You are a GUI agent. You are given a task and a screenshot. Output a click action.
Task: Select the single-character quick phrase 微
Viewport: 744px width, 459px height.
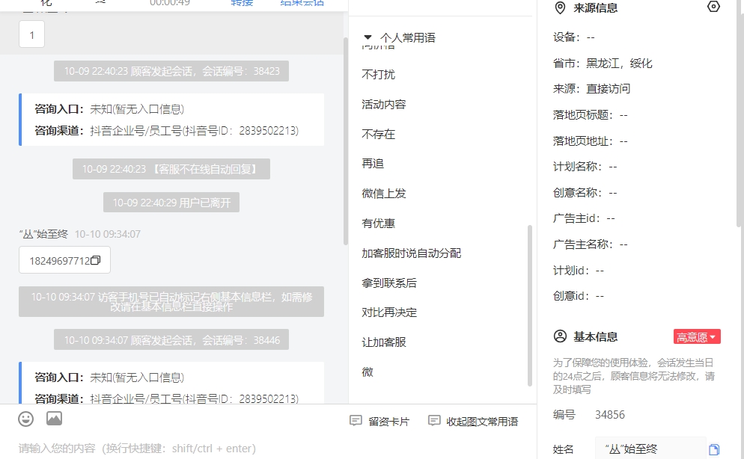click(368, 372)
